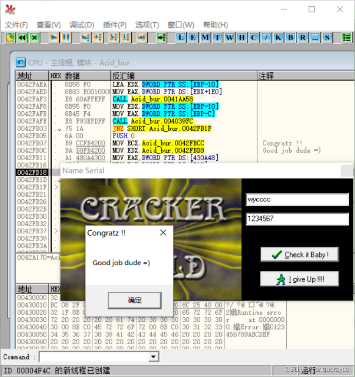Open a new executable file
Image resolution: width=355 pixels, height=377 pixels.
(9, 37)
